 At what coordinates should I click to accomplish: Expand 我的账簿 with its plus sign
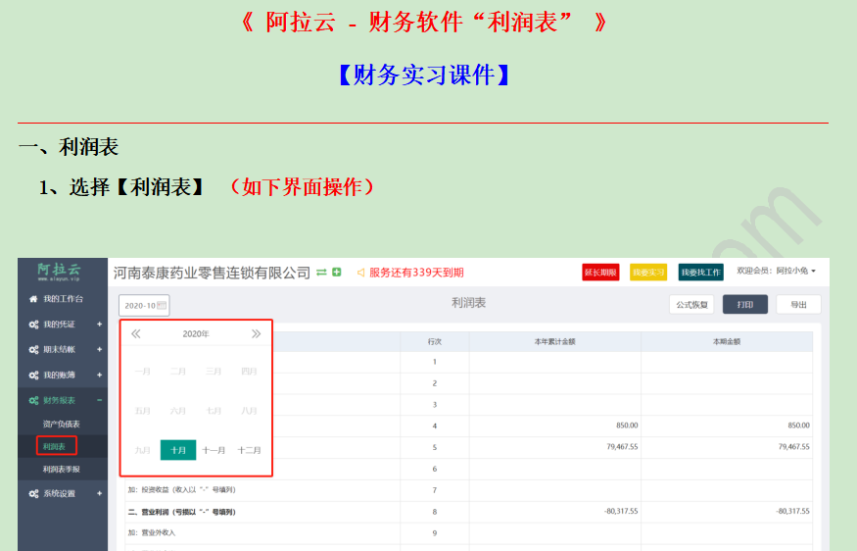click(100, 376)
